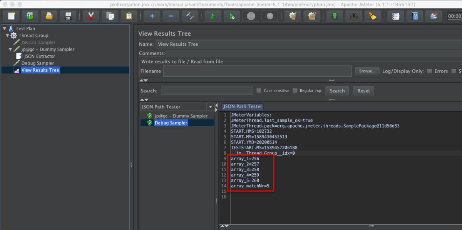The height and width of the screenshot is (230, 462).
Task: Click line array_matchNr=5 in results
Action: point(250,186)
